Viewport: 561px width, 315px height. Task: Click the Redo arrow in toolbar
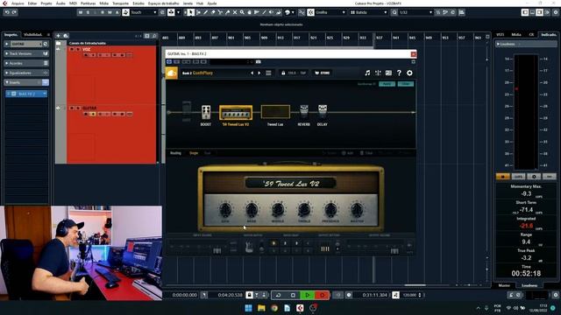coord(14,12)
